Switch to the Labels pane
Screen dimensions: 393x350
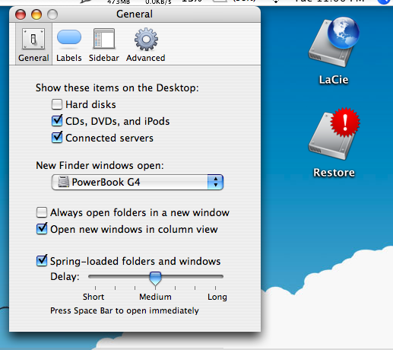click(69, 45)
